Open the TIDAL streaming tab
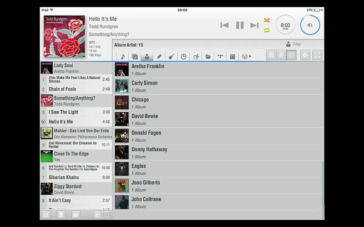This screenshot has width=364, height=227. tap(220, 56)
